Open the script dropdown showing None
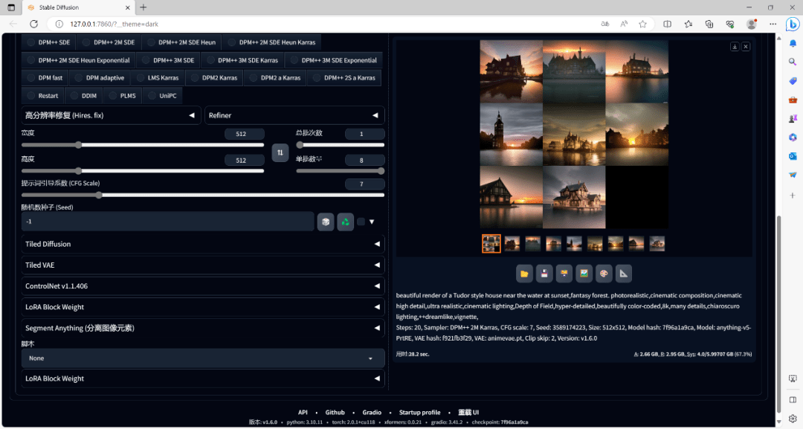This screenshot has width=803, height=429. [202, 358]
